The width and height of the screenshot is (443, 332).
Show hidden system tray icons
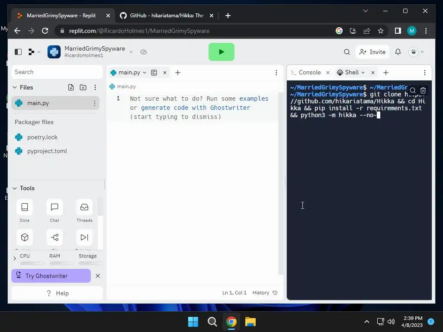[x=367, y=322]
